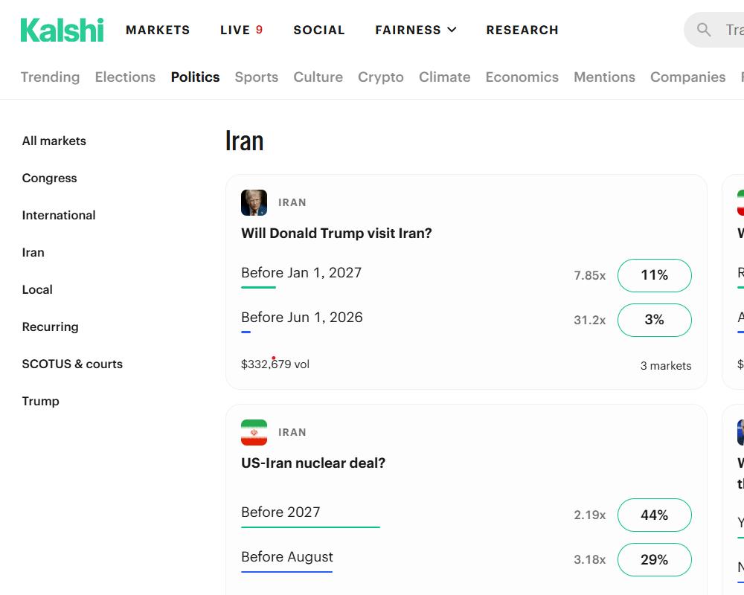Click the Trump avatar on the Iran visit card
The image size is (744, 595).
coord(254,202)
